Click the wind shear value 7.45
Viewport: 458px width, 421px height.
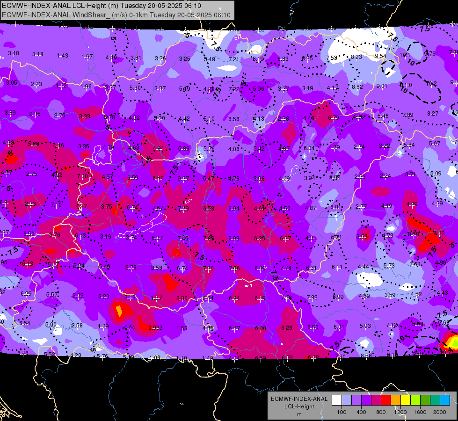(x=183, y=238)
